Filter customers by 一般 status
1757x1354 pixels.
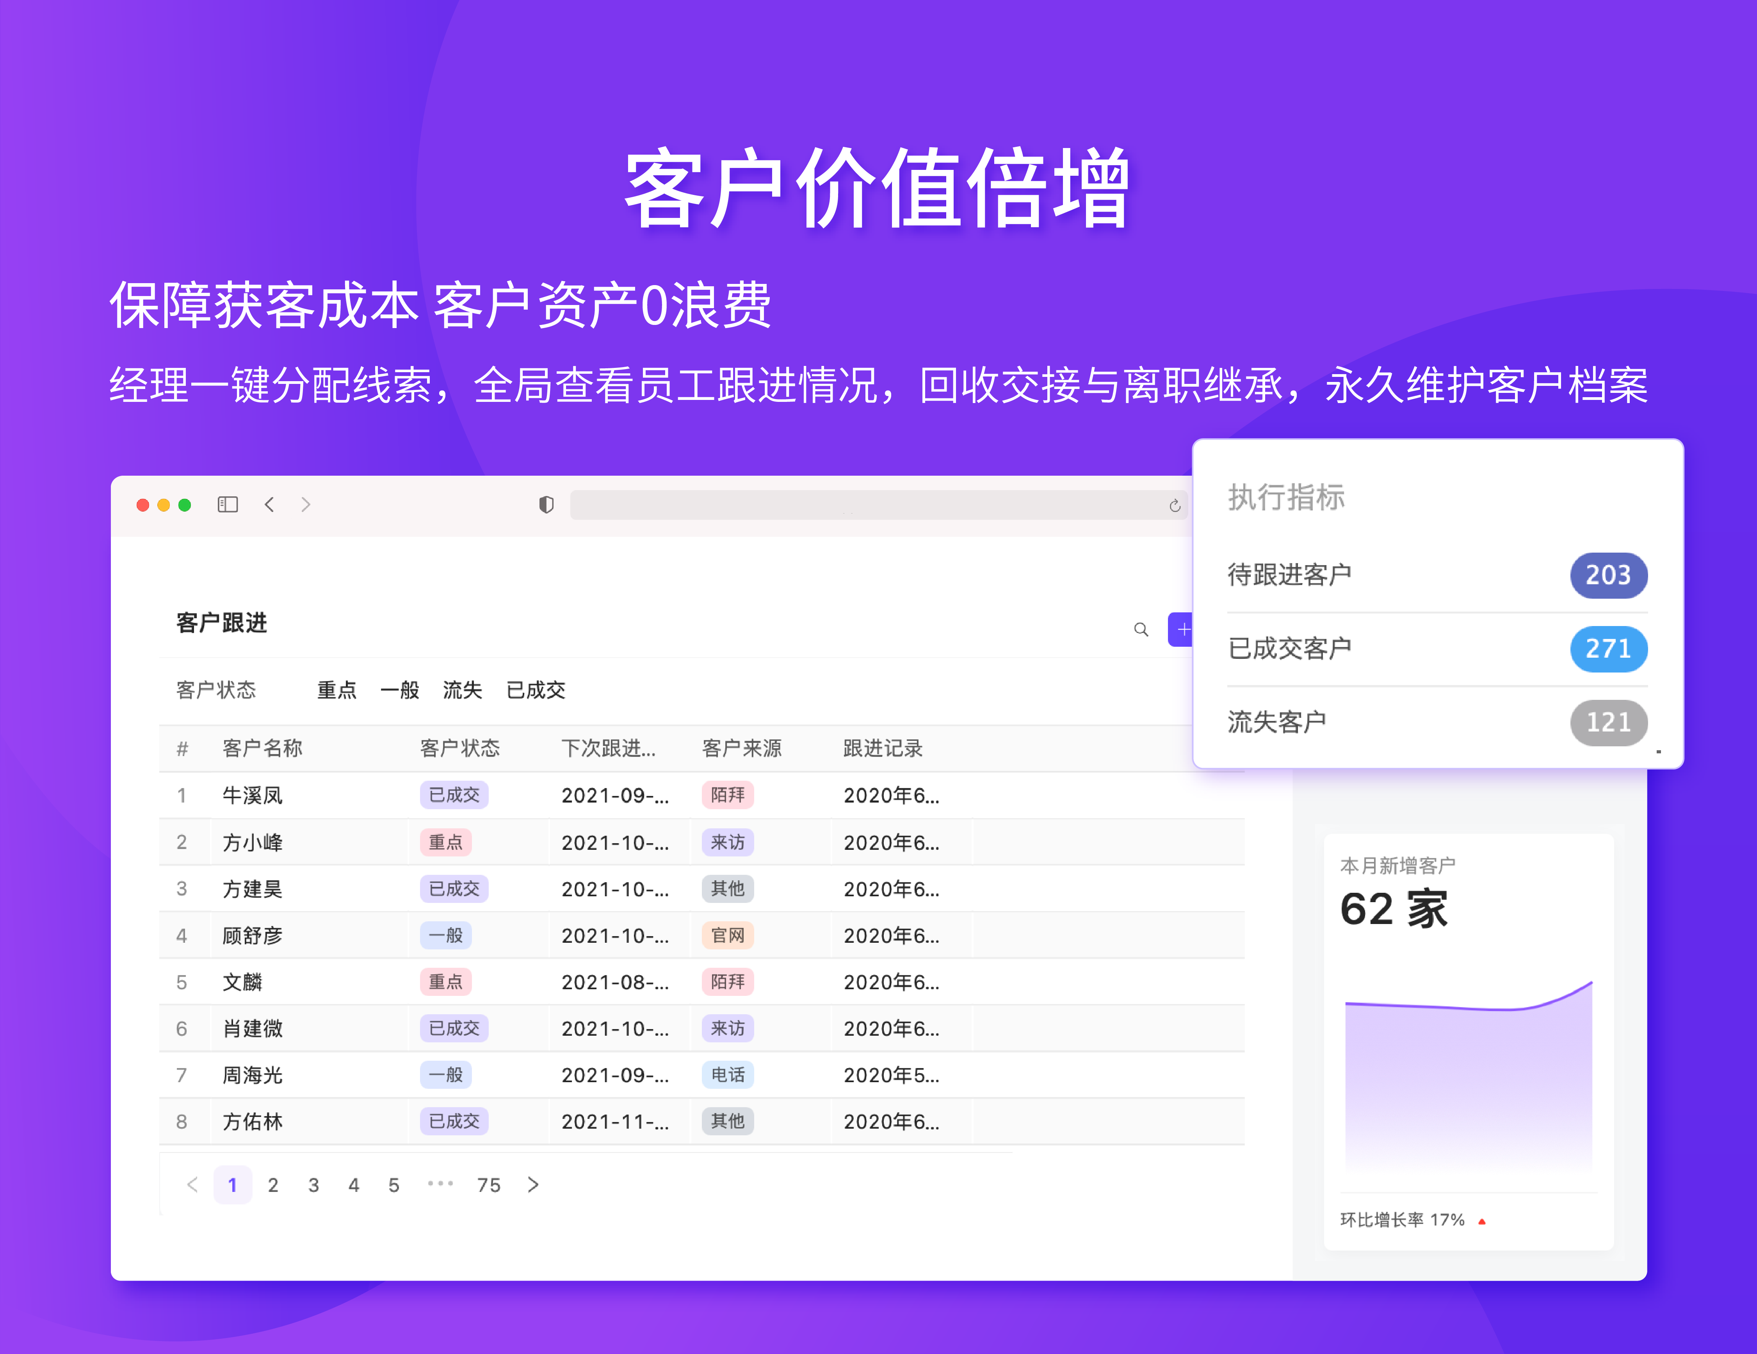tap(400, 690)
